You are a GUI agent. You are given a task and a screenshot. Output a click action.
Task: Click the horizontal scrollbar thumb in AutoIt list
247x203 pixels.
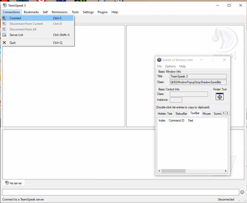point(174,171)
